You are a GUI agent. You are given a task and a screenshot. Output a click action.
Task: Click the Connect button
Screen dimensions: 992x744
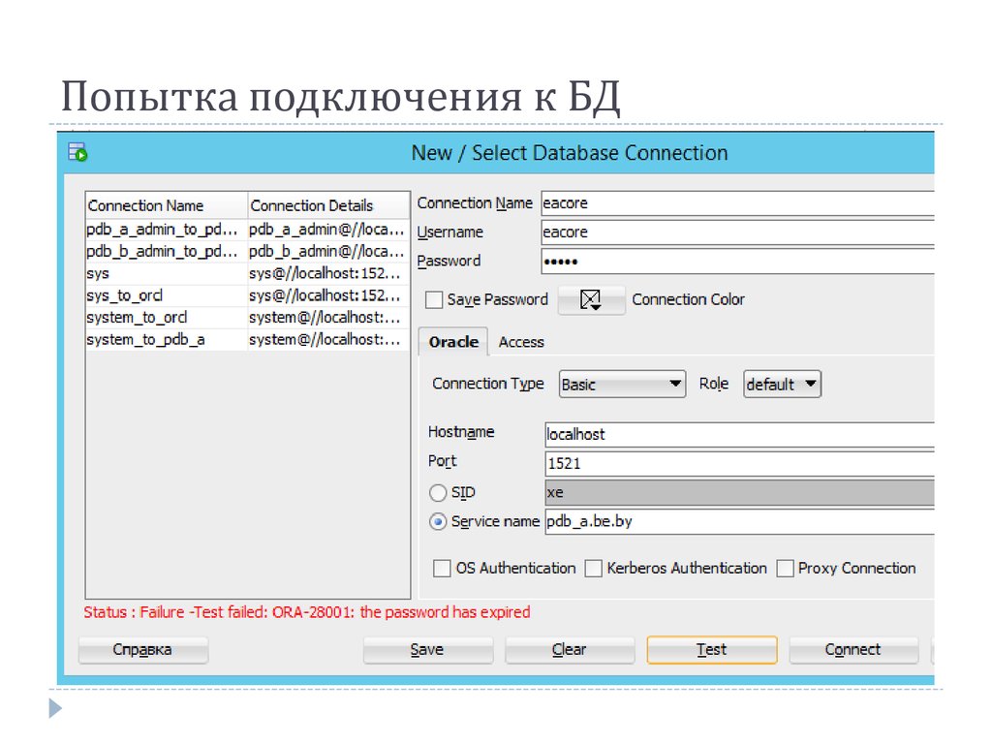(x=853, y=650)
